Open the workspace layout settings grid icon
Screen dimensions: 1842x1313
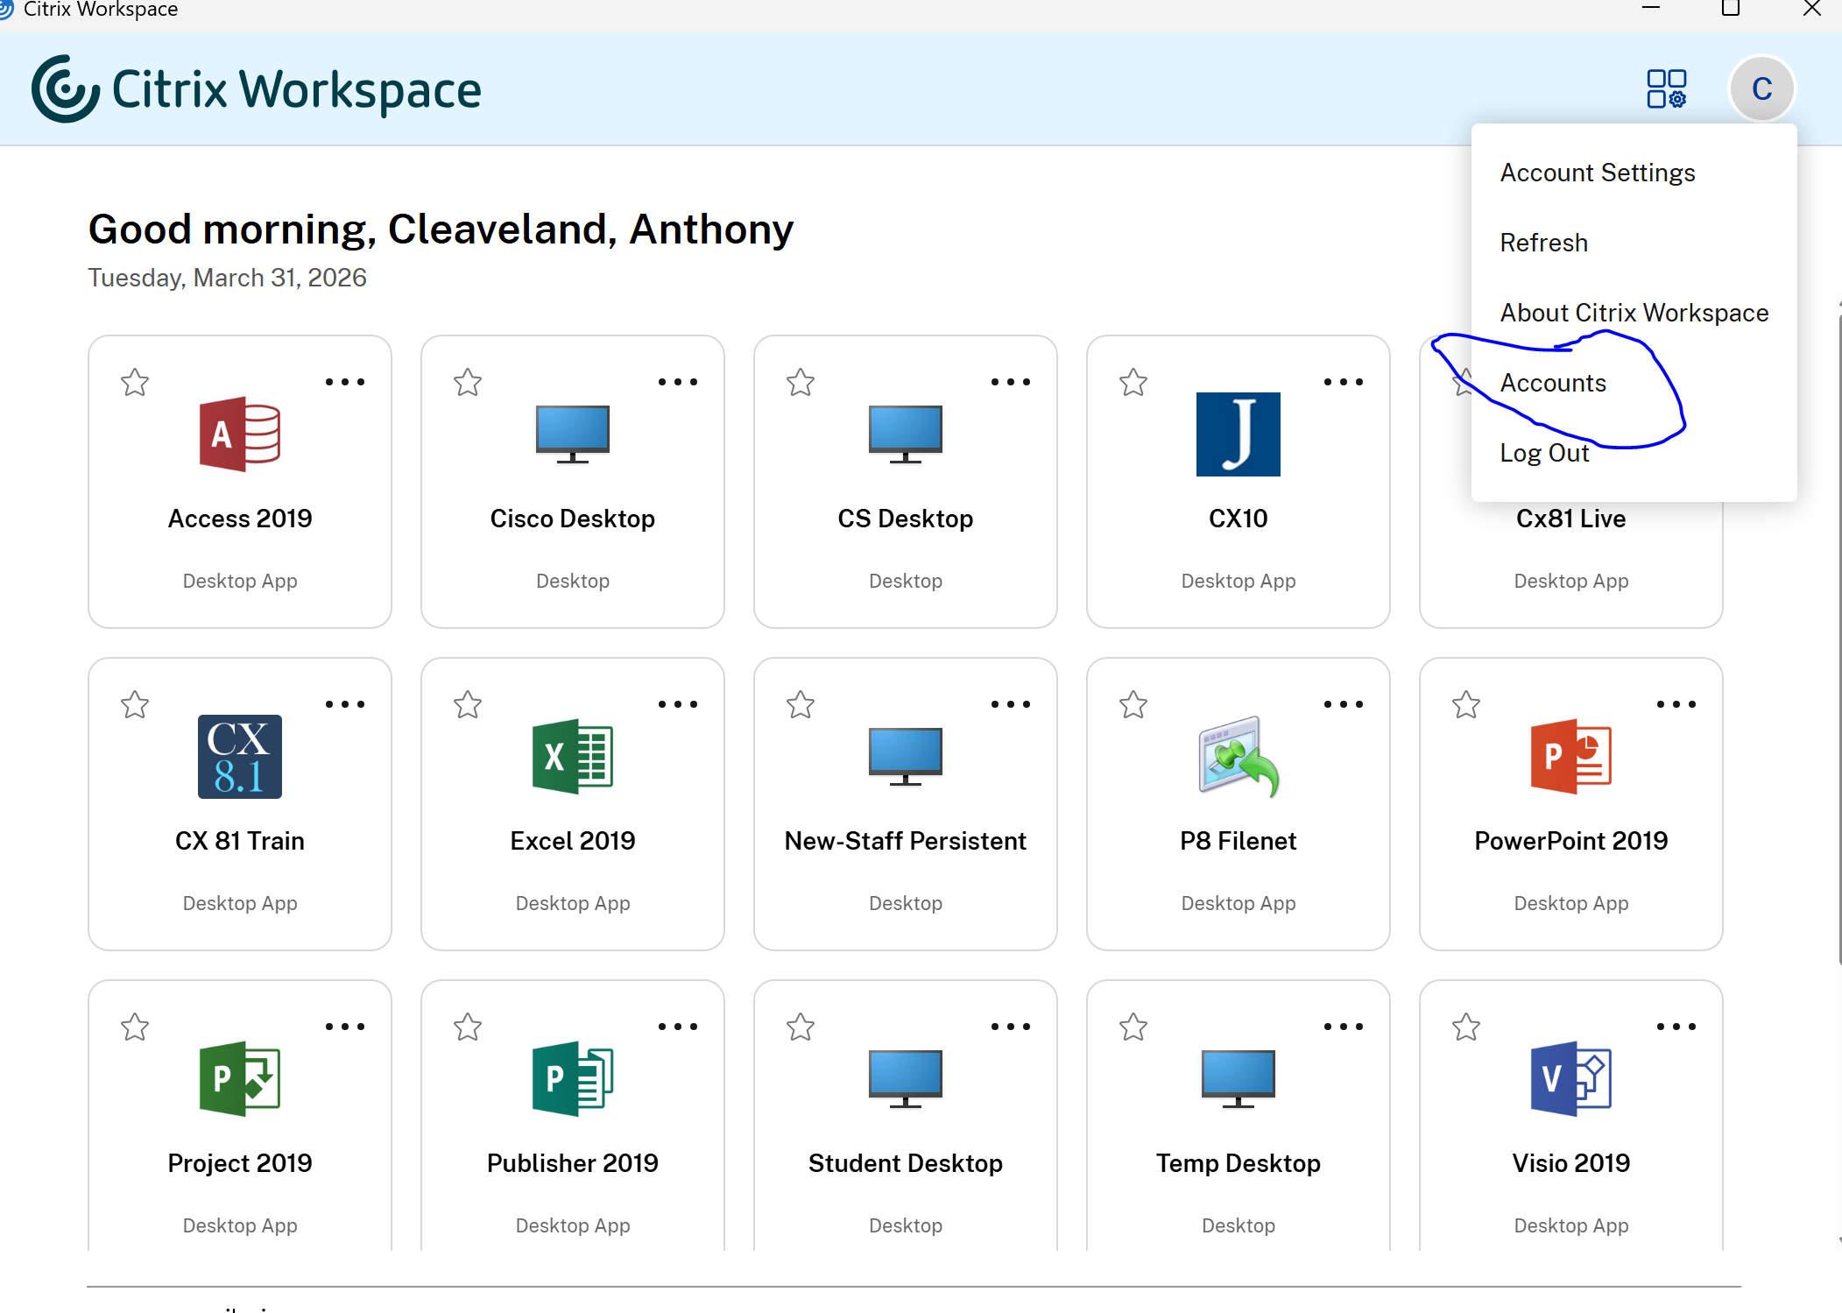point(1666,88)
